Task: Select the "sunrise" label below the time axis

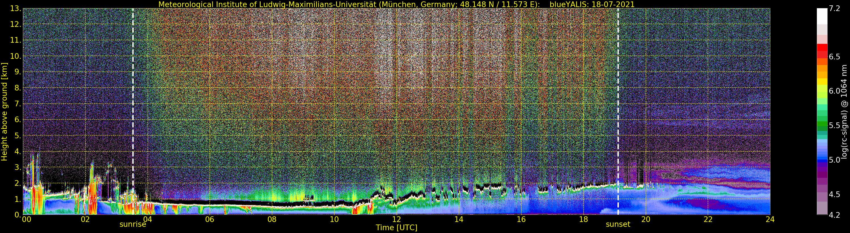Action: click(x=133, y=225)
